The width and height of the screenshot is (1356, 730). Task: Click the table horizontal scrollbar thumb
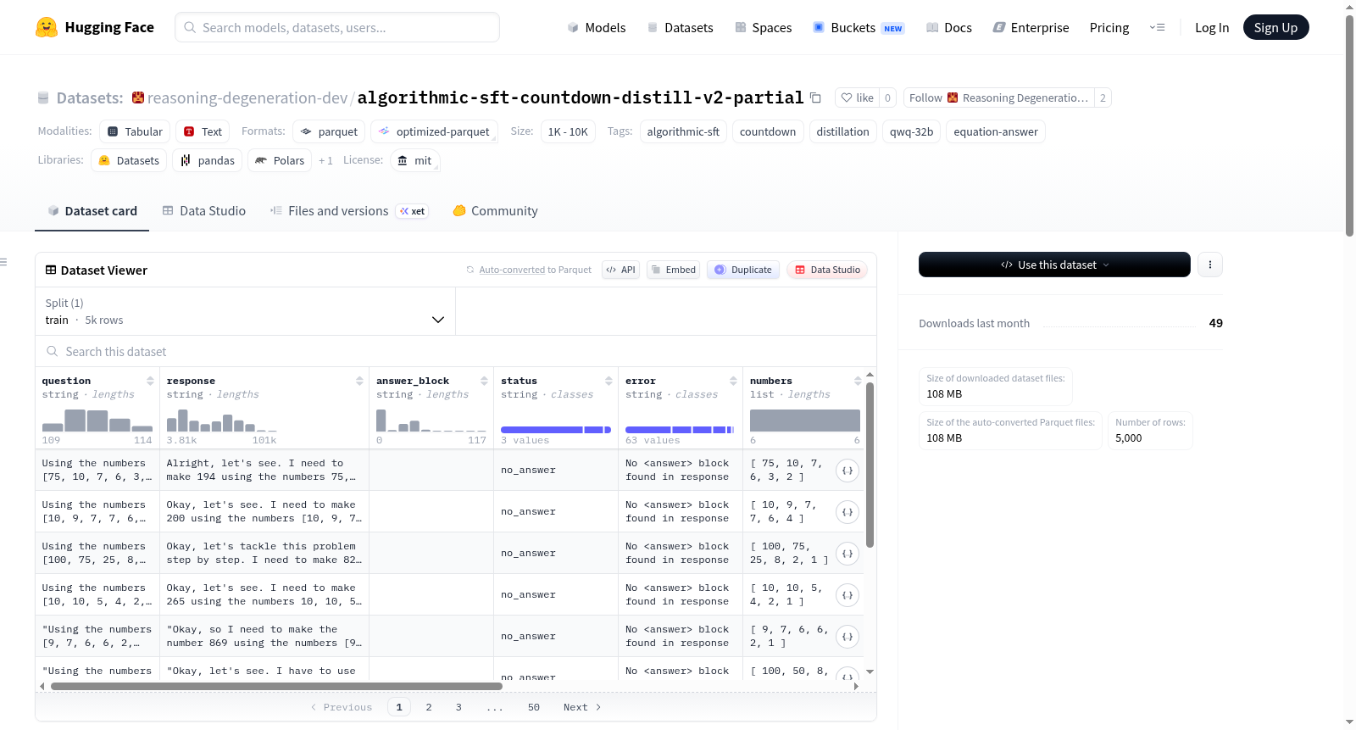276,686
